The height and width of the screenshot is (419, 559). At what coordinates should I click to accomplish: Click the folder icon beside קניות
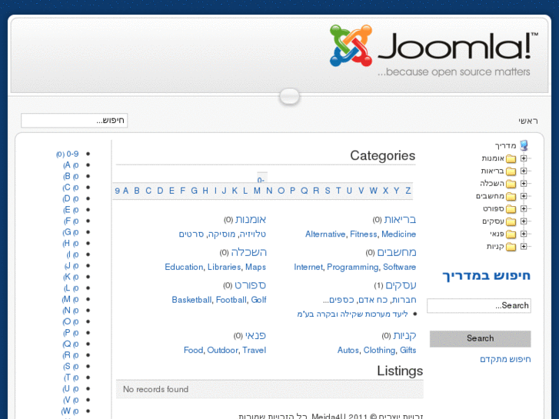[511, 247]
